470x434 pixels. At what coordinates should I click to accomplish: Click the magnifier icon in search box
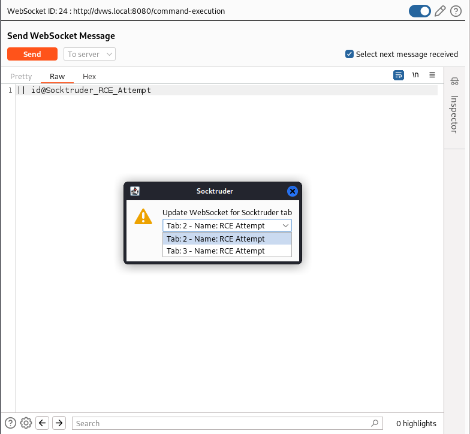pyautogui.click(x=375, y=423)
